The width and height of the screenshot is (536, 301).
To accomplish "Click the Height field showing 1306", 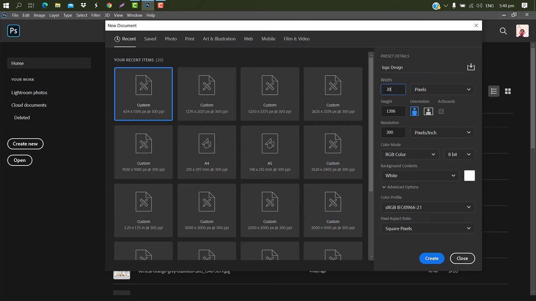I will point(393,111).
